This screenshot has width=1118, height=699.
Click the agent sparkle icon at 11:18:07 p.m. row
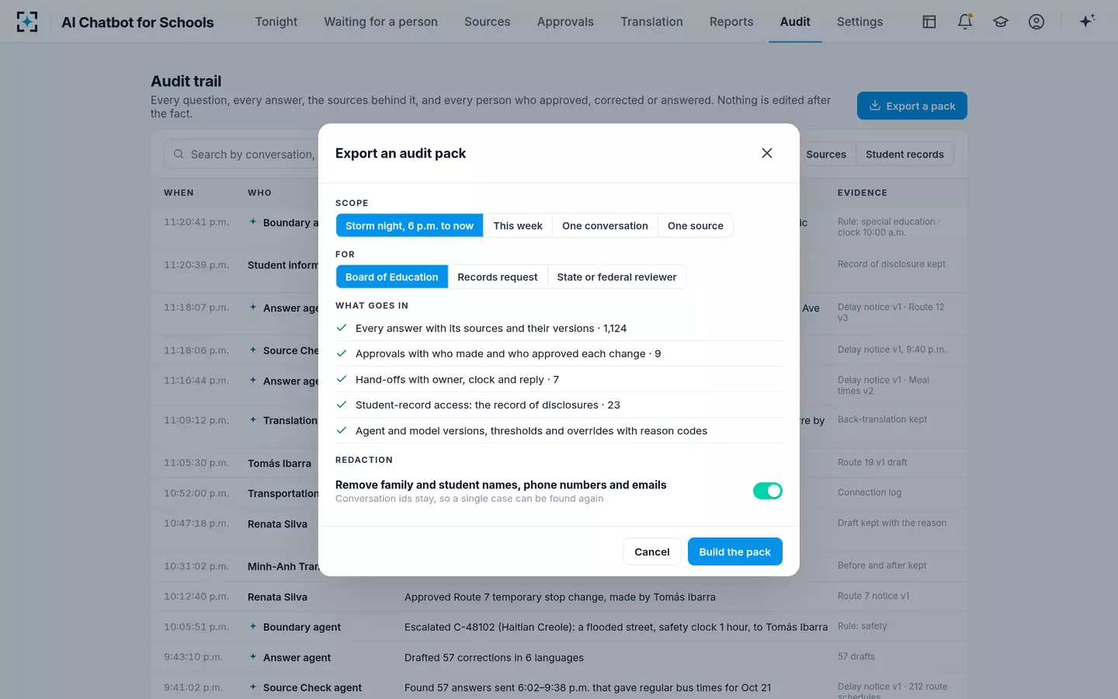[x=253, y=307]
